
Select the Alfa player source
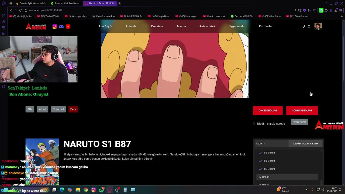30,109
